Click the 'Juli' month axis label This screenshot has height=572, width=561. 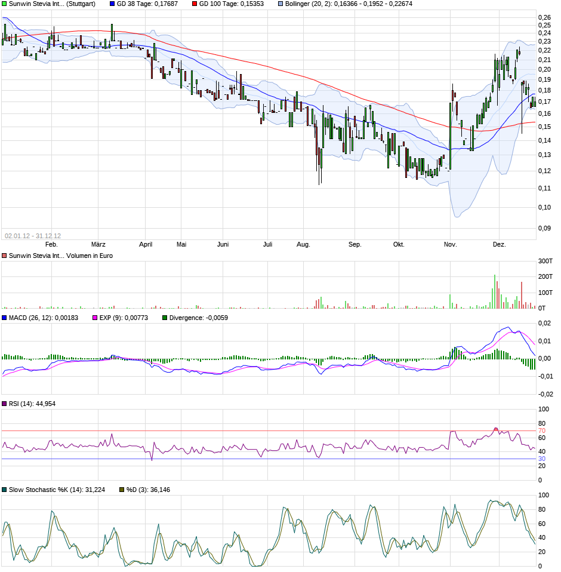click(x=268, y=244)
